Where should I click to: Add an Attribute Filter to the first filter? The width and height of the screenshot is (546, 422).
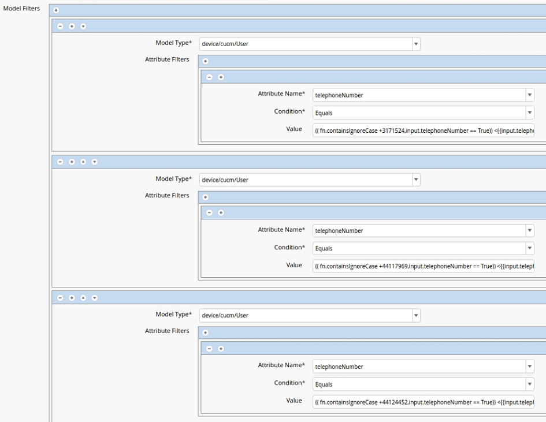[x=205, y=61]
